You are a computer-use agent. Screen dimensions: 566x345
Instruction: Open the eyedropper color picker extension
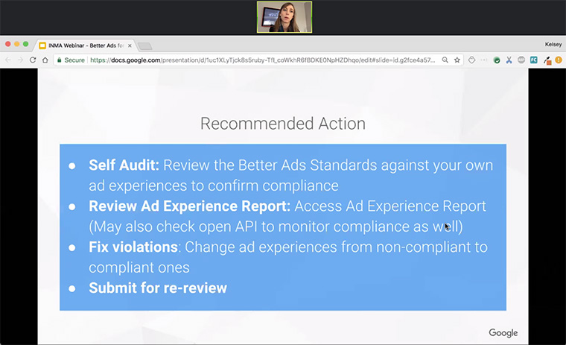547,60
